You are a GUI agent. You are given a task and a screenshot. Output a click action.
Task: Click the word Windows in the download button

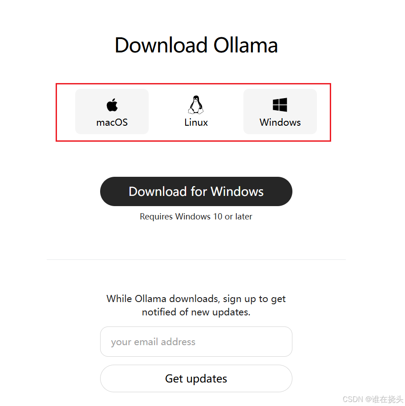pyautogui.click(x=237, y=191)
